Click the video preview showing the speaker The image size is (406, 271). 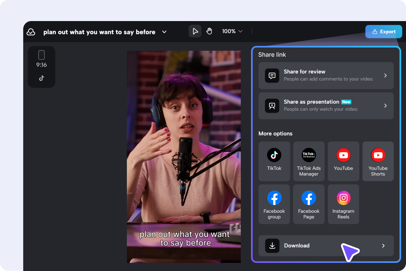[184, 157]
